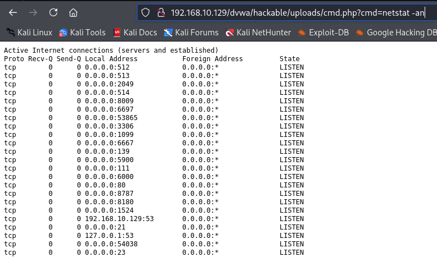Show insecure connection padlock info
437x257 pixels.
point(161,12)
